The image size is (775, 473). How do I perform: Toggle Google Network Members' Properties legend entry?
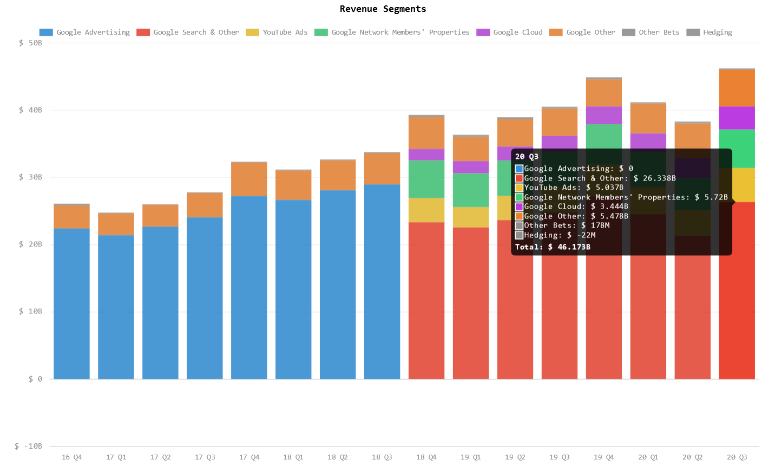(x=392, y=32)
